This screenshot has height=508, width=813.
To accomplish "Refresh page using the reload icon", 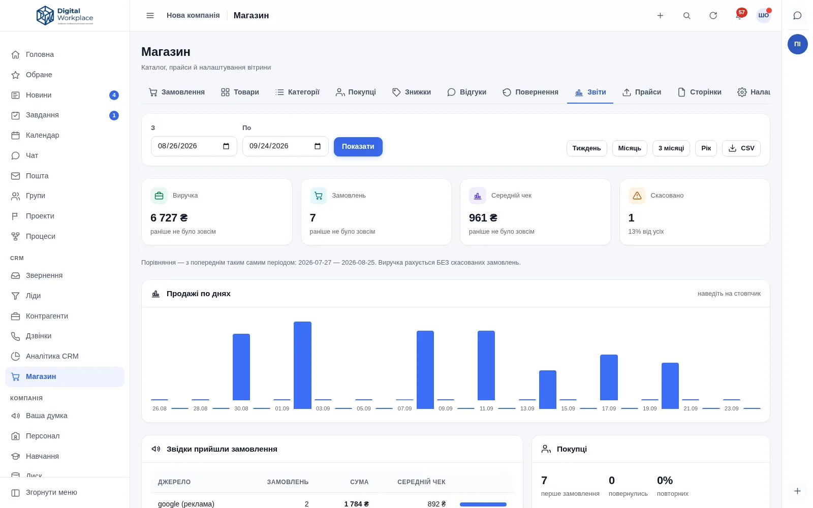I will (x=713, y=15).
